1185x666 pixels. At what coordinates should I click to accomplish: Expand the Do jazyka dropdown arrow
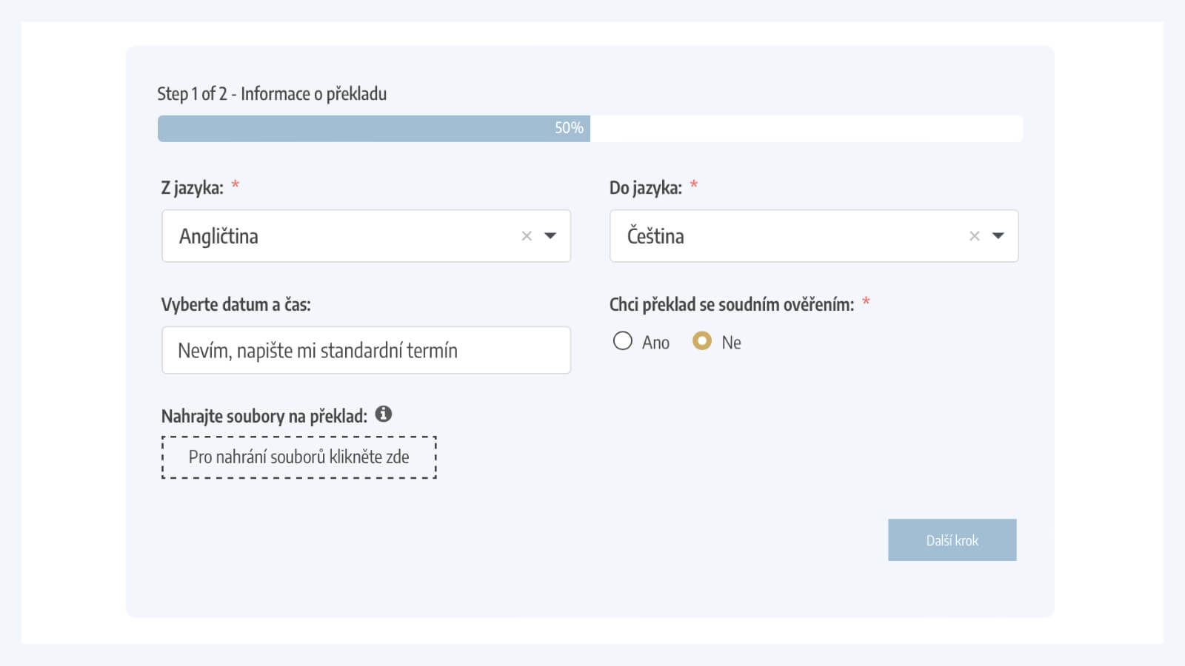[x=998, y=236]
